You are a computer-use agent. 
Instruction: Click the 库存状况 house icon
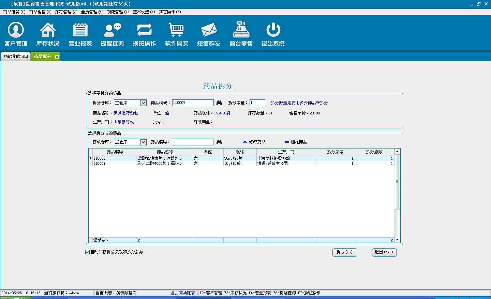(48, 30)
